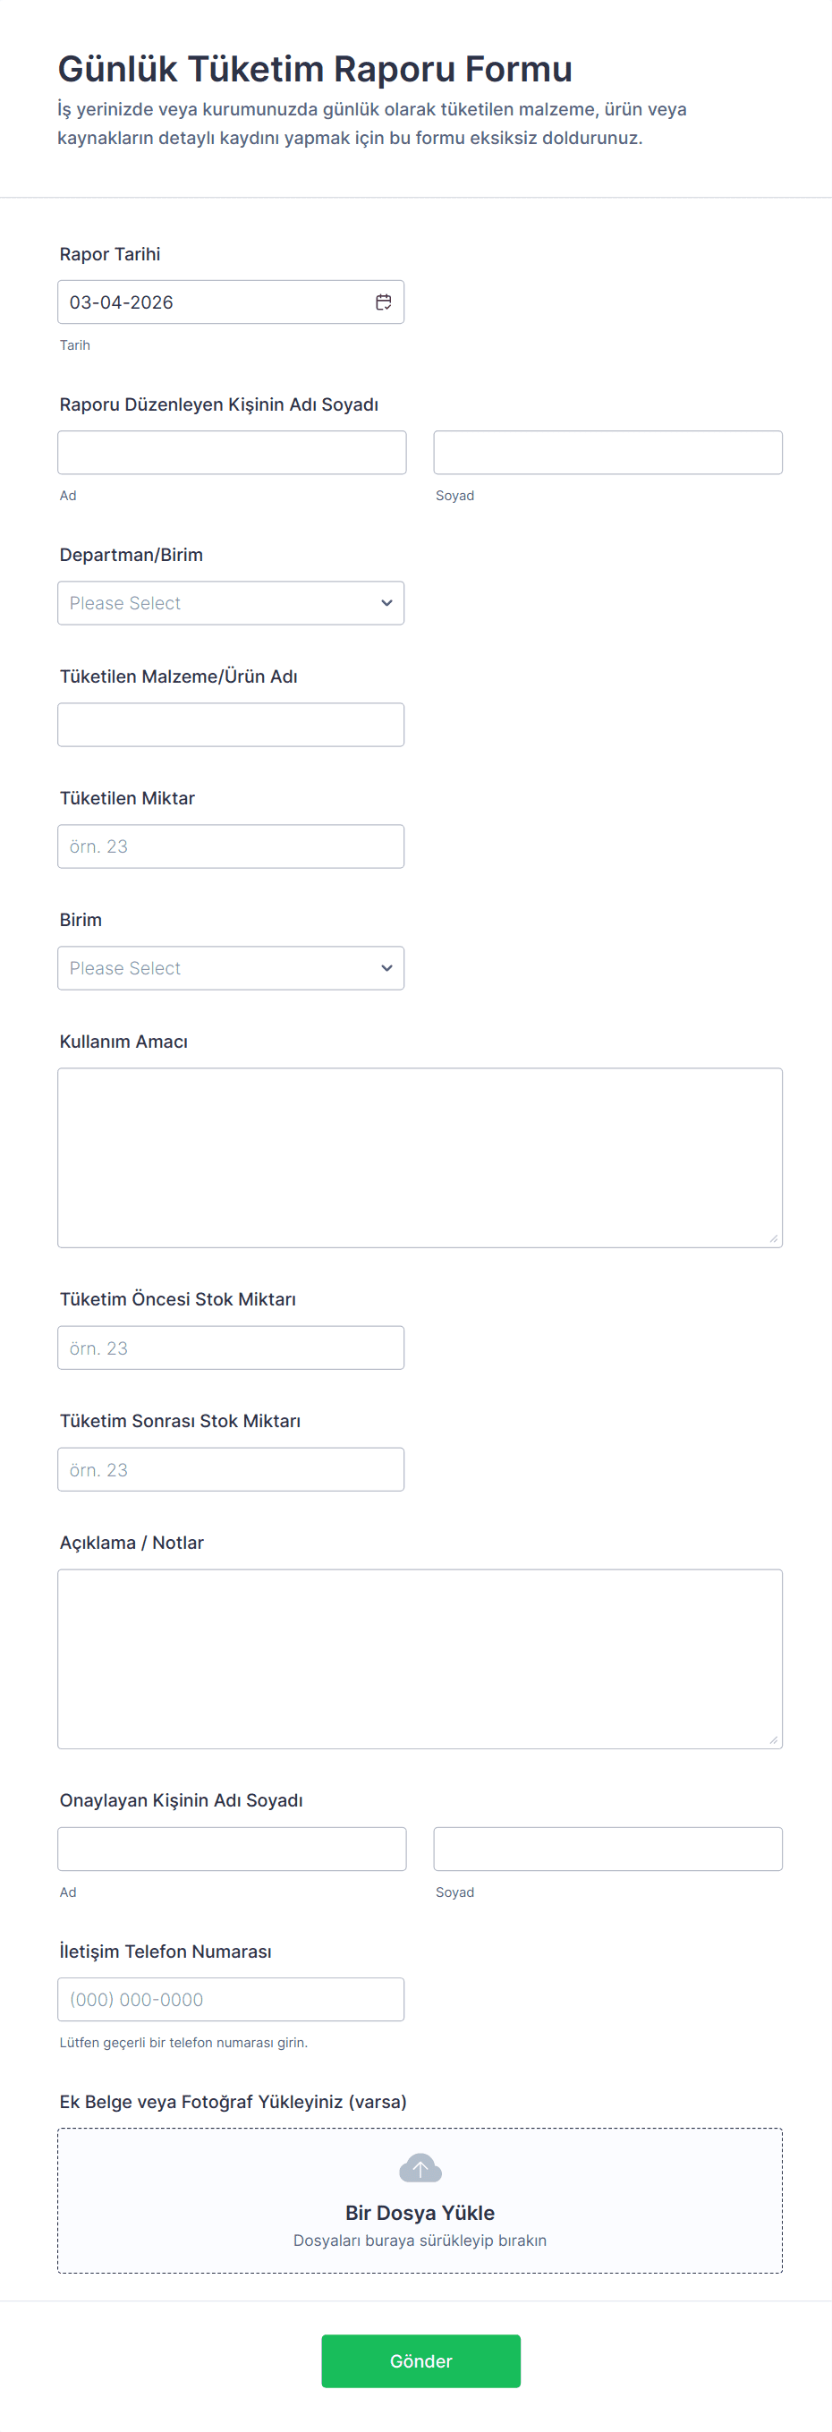Select the Tüketim Öncesi Stok Miktarı field
Screen dimensions: 832x2432
point(231,1348)
